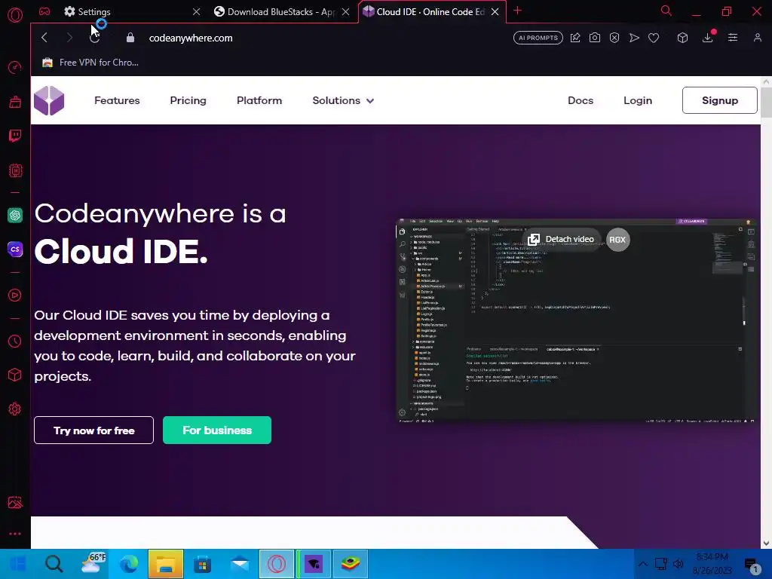The width and height of the screenshot is (772, 579).
Task: Open the send/flow arrow icon
Action: point(634,38)
